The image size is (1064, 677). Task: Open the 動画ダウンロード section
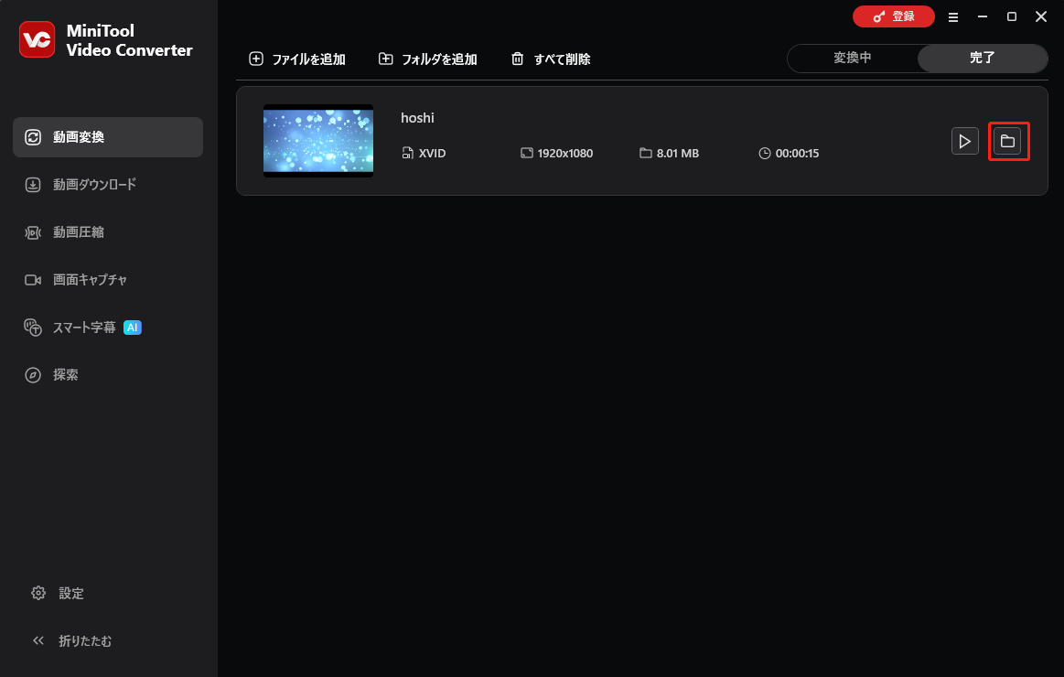click(x=96, y=184)
